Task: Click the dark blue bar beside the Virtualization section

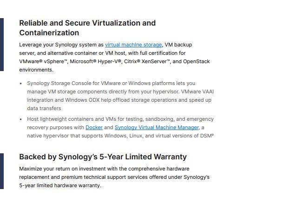Action: click(2, 45)
